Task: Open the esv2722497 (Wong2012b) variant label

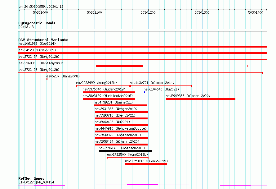Action: [39, 57]
